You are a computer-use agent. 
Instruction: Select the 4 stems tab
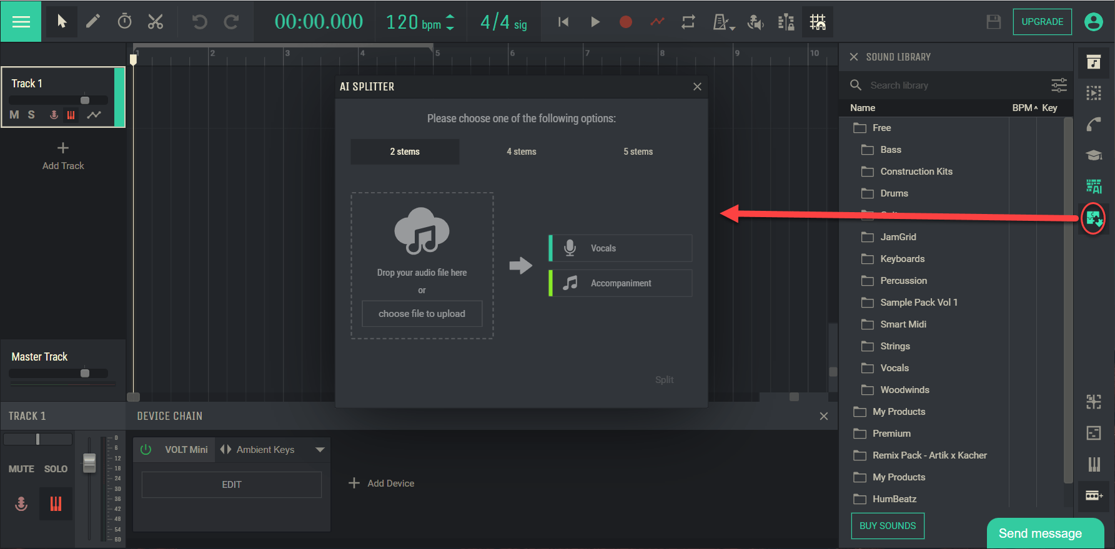521,152
